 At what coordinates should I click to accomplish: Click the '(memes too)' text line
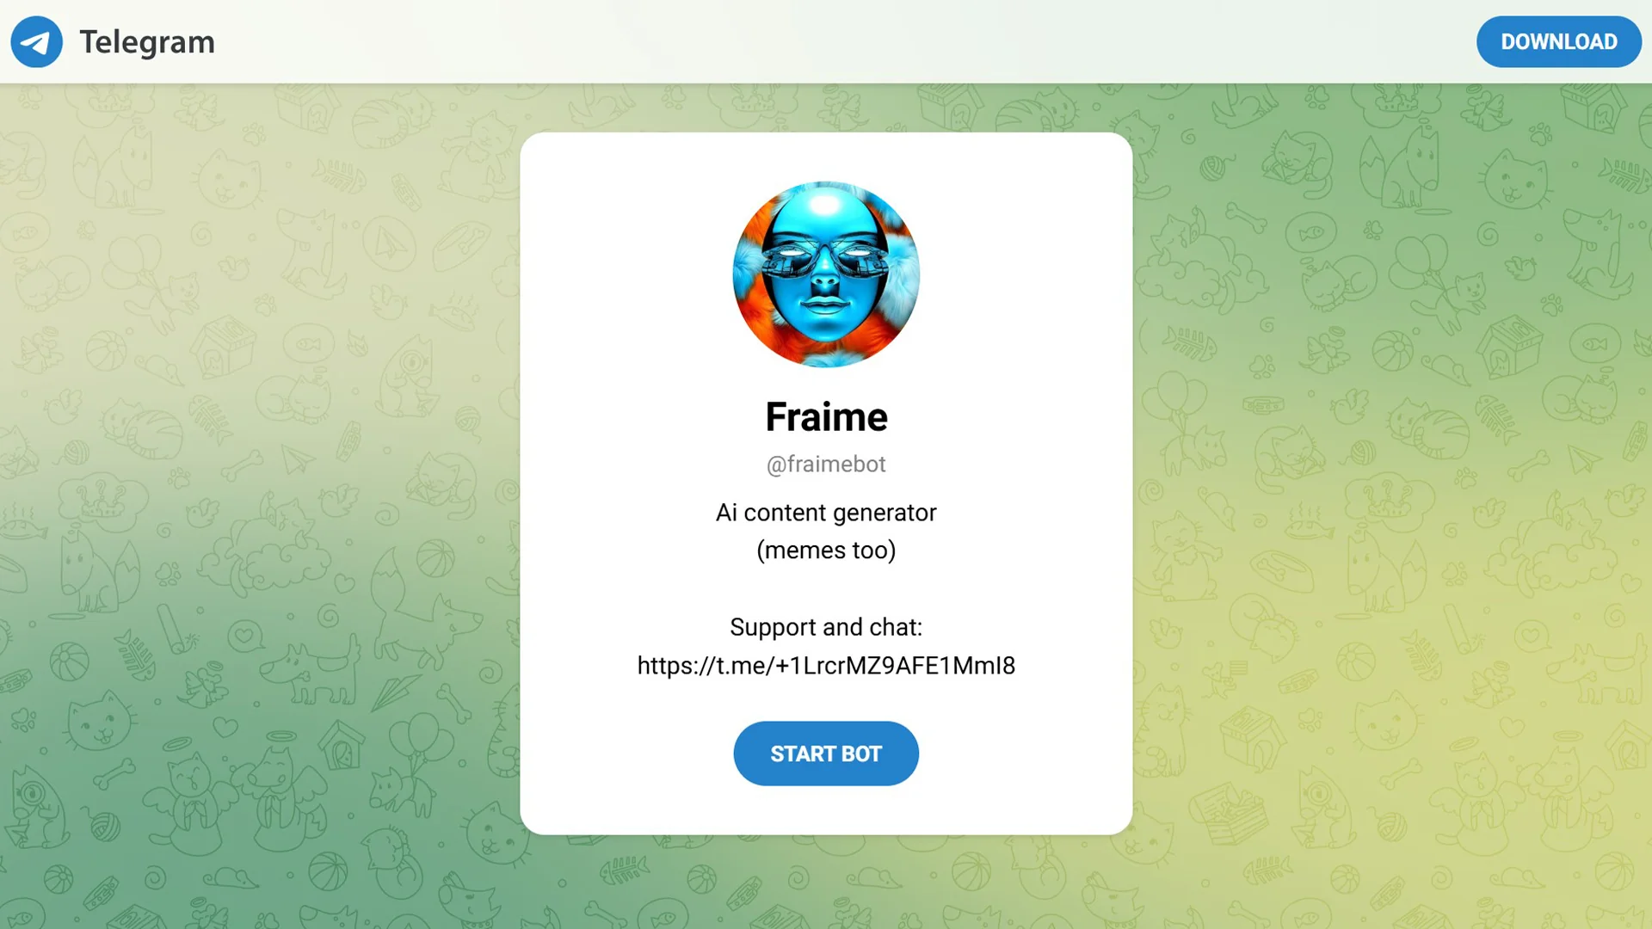coord(826,551)
